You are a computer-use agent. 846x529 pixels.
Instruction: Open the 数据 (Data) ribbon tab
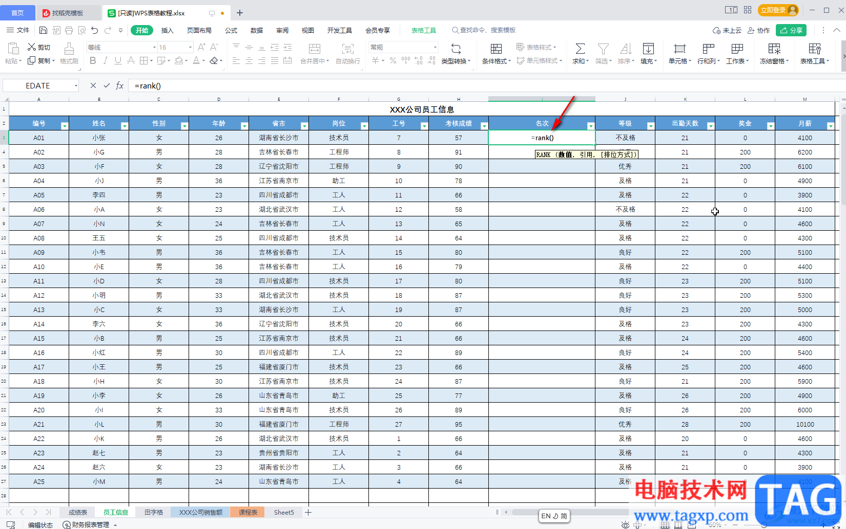(x=257, y=30)
